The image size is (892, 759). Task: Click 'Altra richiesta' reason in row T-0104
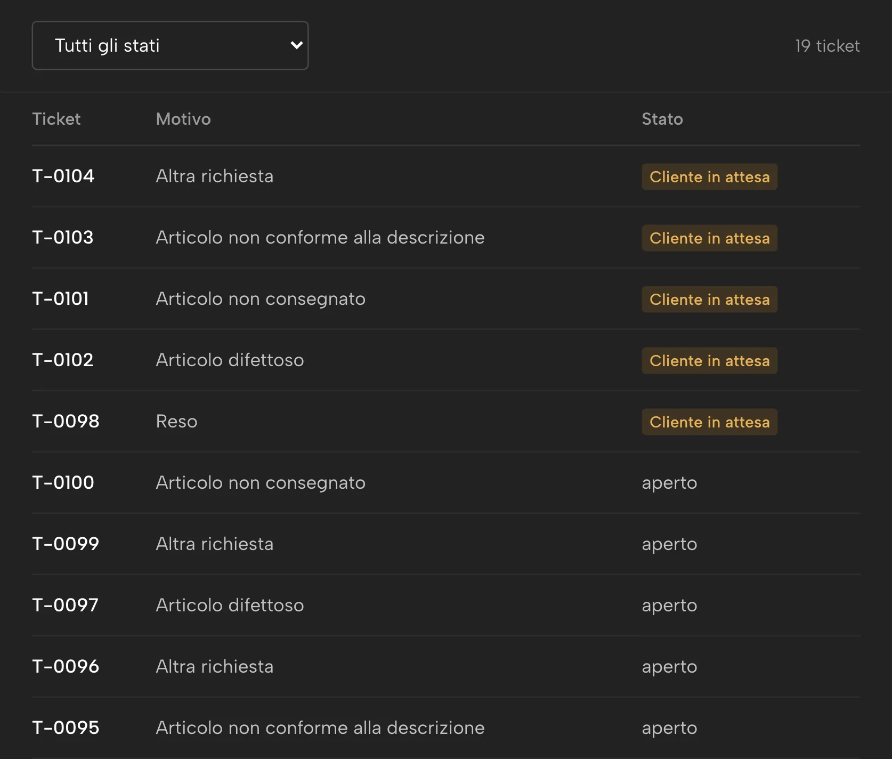tap(215, 176)
